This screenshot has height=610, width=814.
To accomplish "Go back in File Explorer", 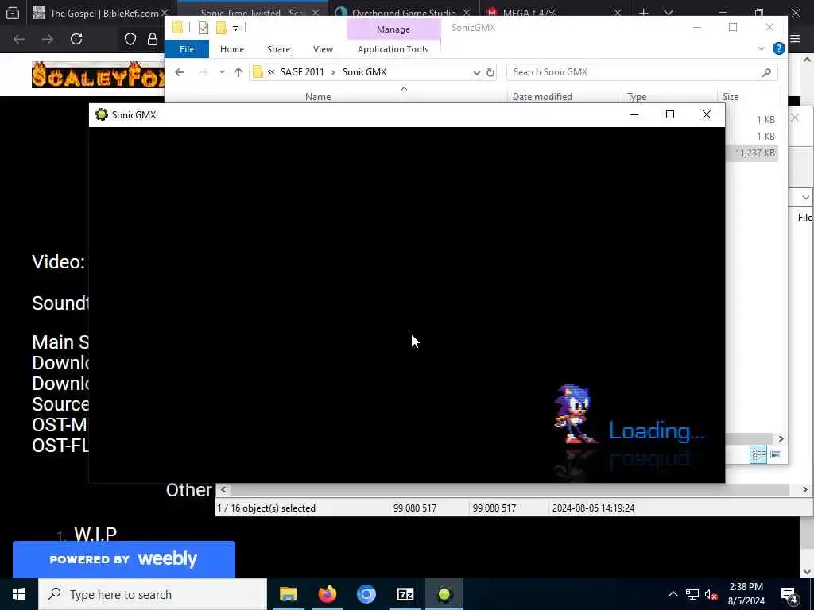I will pyautogui.click(x=180, y=72).
